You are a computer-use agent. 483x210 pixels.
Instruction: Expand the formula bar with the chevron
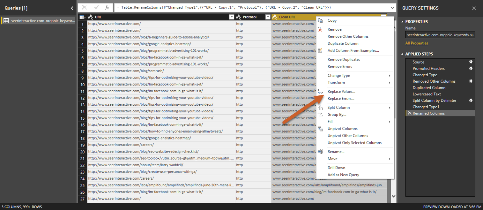tap(392, 7)
